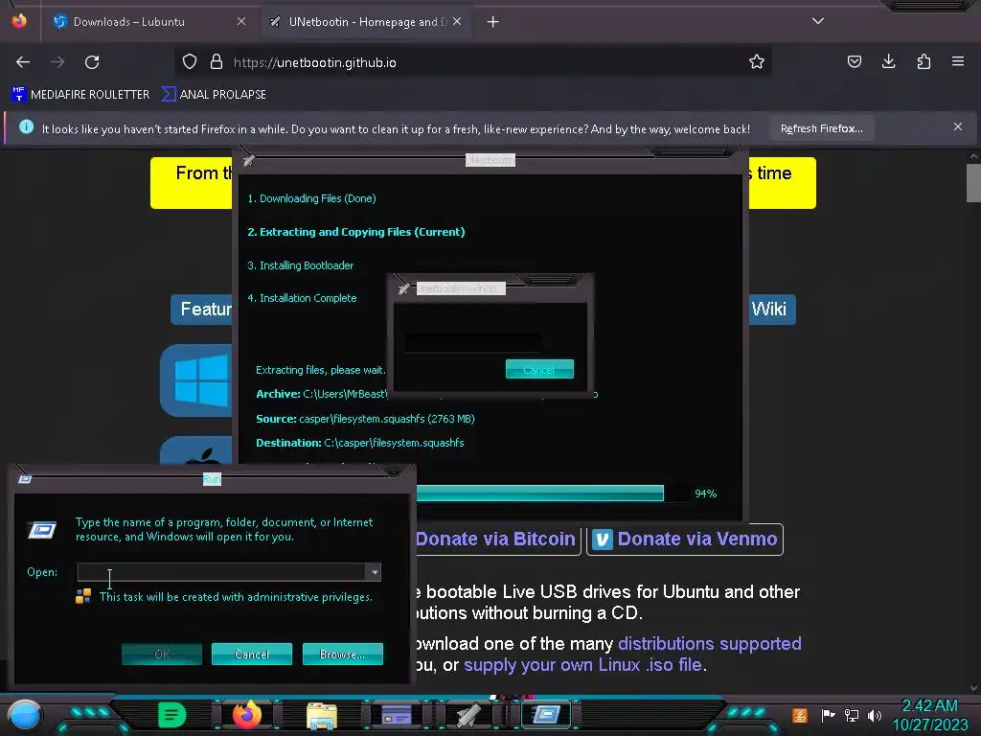The image size is (981, 736).
Task: Click the padlock site security icon
Action: pos(217,62)
